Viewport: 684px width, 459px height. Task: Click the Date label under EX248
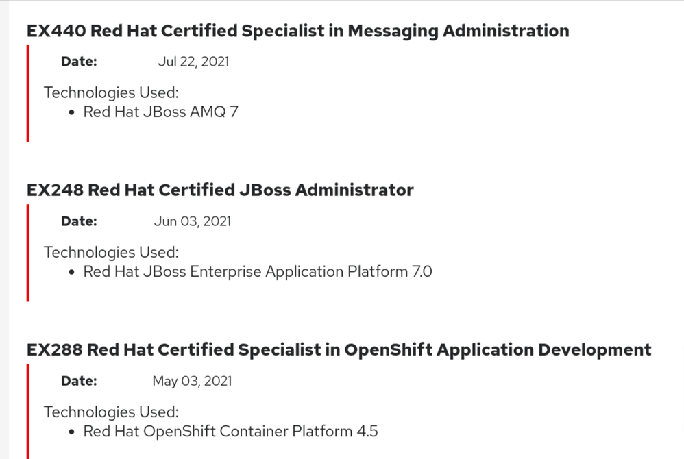(79, 221)
